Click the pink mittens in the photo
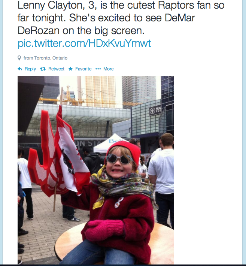The width and height of the screenshot is (246, 266). coord(105,230)
